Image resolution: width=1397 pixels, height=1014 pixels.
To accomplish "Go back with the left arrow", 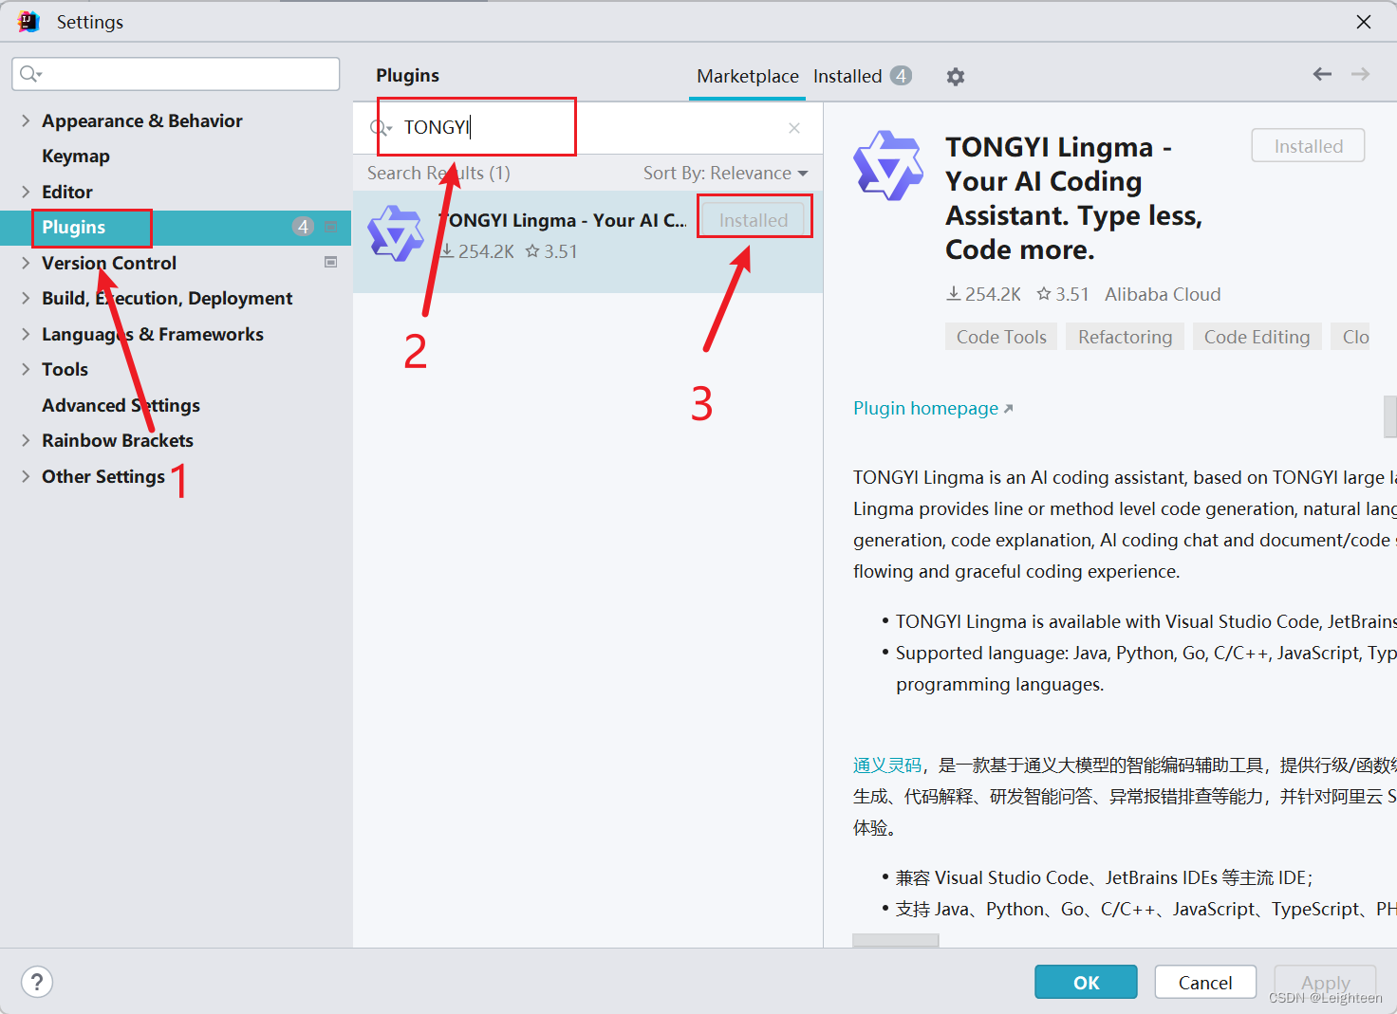I will tap(1322, 74).
